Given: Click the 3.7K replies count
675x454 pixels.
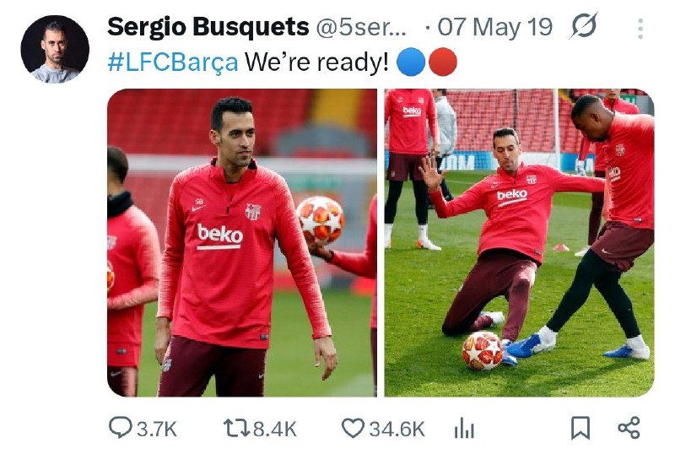Looking at the screenshot, I should coord(157,429).
